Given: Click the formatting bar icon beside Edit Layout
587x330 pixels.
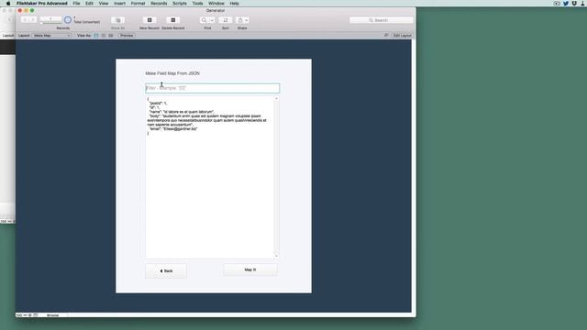Looking at the screenshot, I should [x=386, y=35].
